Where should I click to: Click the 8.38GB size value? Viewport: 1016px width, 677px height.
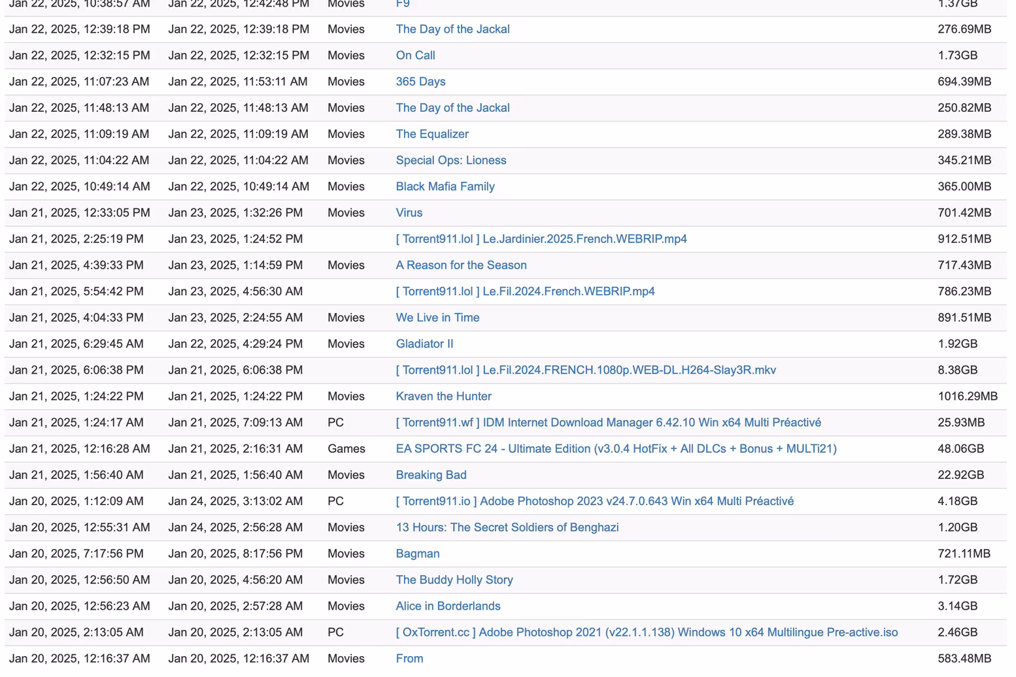click(x=957, y=370)
